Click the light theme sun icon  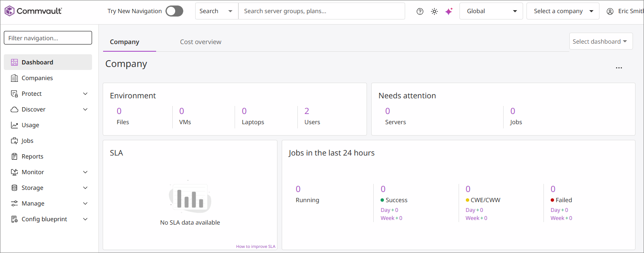[434, 11]
